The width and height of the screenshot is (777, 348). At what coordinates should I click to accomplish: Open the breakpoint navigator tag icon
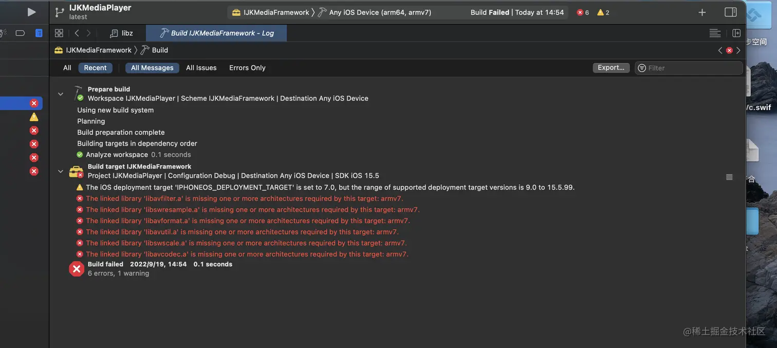(20, 33)
